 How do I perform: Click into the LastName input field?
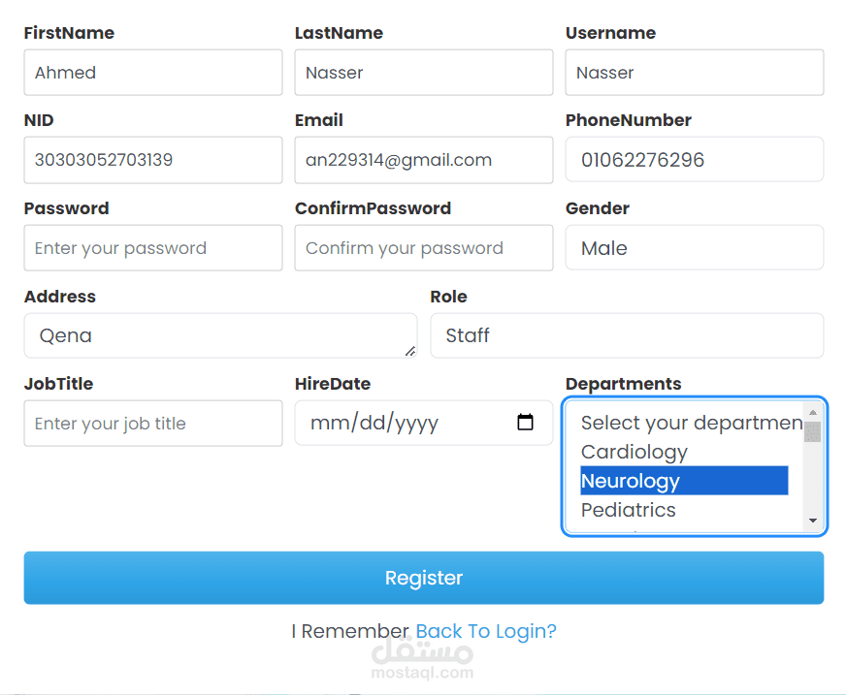click(x=424, y=73)
